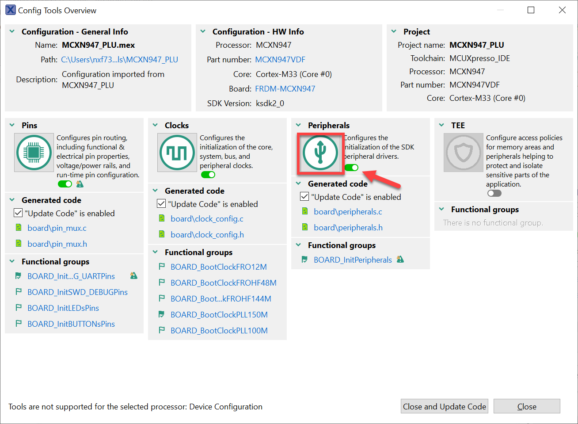Click the board\pin_mux.c file icon

click(19, 228)
